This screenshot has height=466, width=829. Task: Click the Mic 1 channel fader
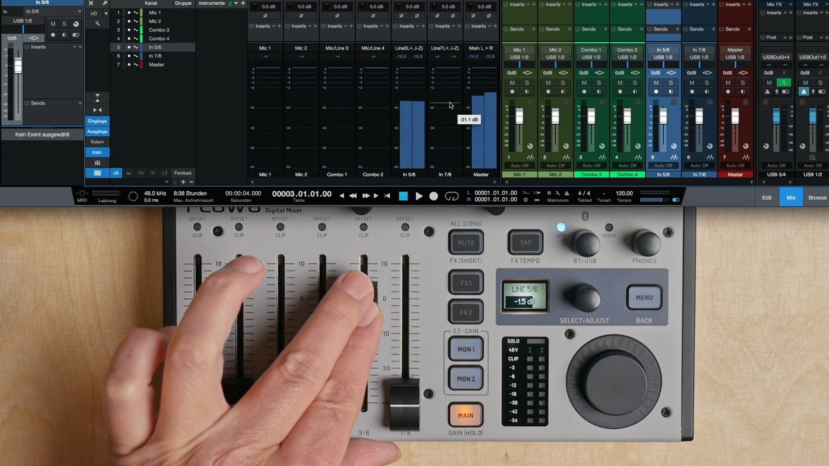click(519, 116)
